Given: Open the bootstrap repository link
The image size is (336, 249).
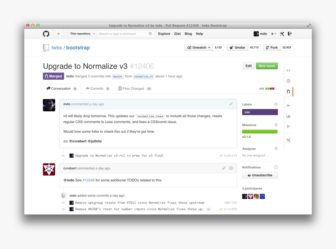Looking at the screenshot, I should pyautogui.click(x=78, y=48).
